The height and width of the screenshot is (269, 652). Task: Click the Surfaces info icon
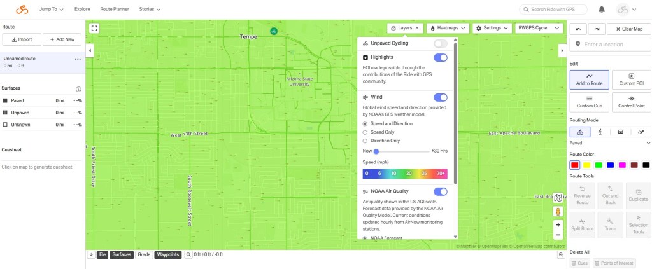[78, 89]
